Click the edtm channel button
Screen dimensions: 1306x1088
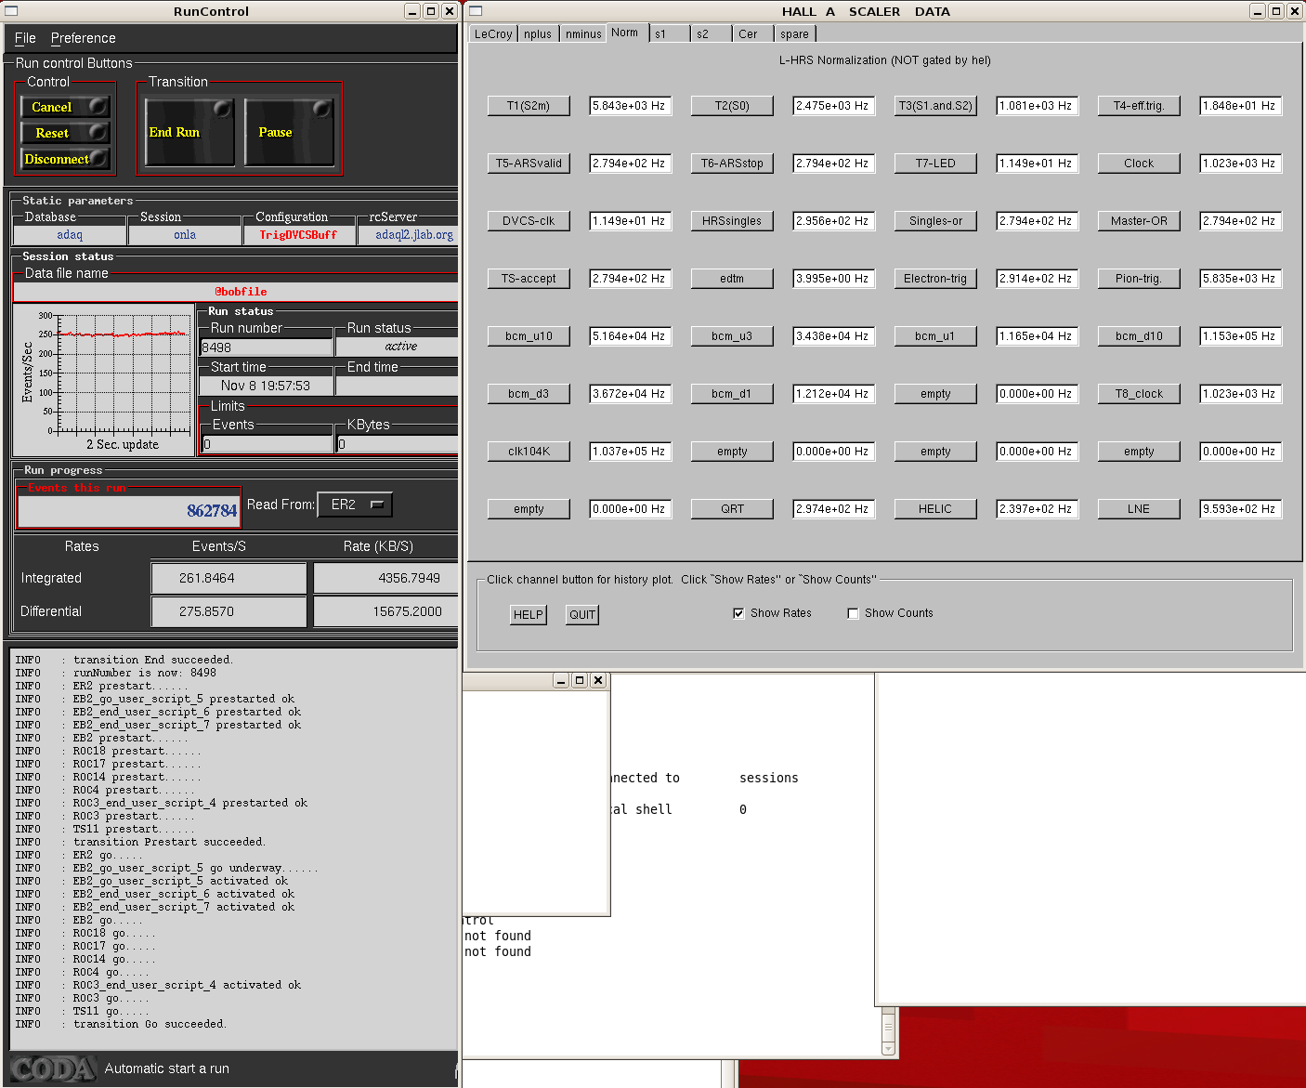[x=732, y=279]
